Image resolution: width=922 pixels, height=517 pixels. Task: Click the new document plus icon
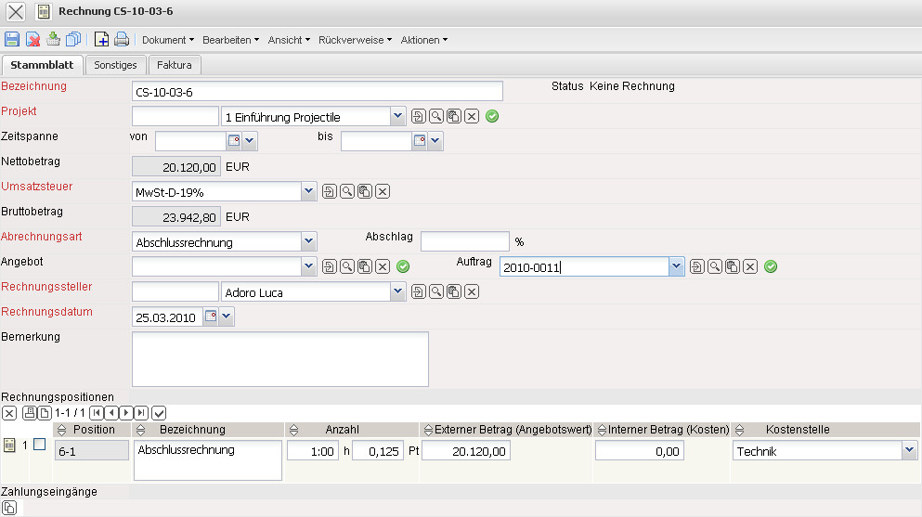[x=102, y=40]
